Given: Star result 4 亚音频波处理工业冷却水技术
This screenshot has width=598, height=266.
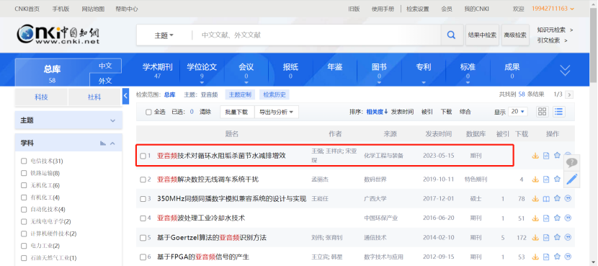Looking at the screenshot, I should pos(557,218).
